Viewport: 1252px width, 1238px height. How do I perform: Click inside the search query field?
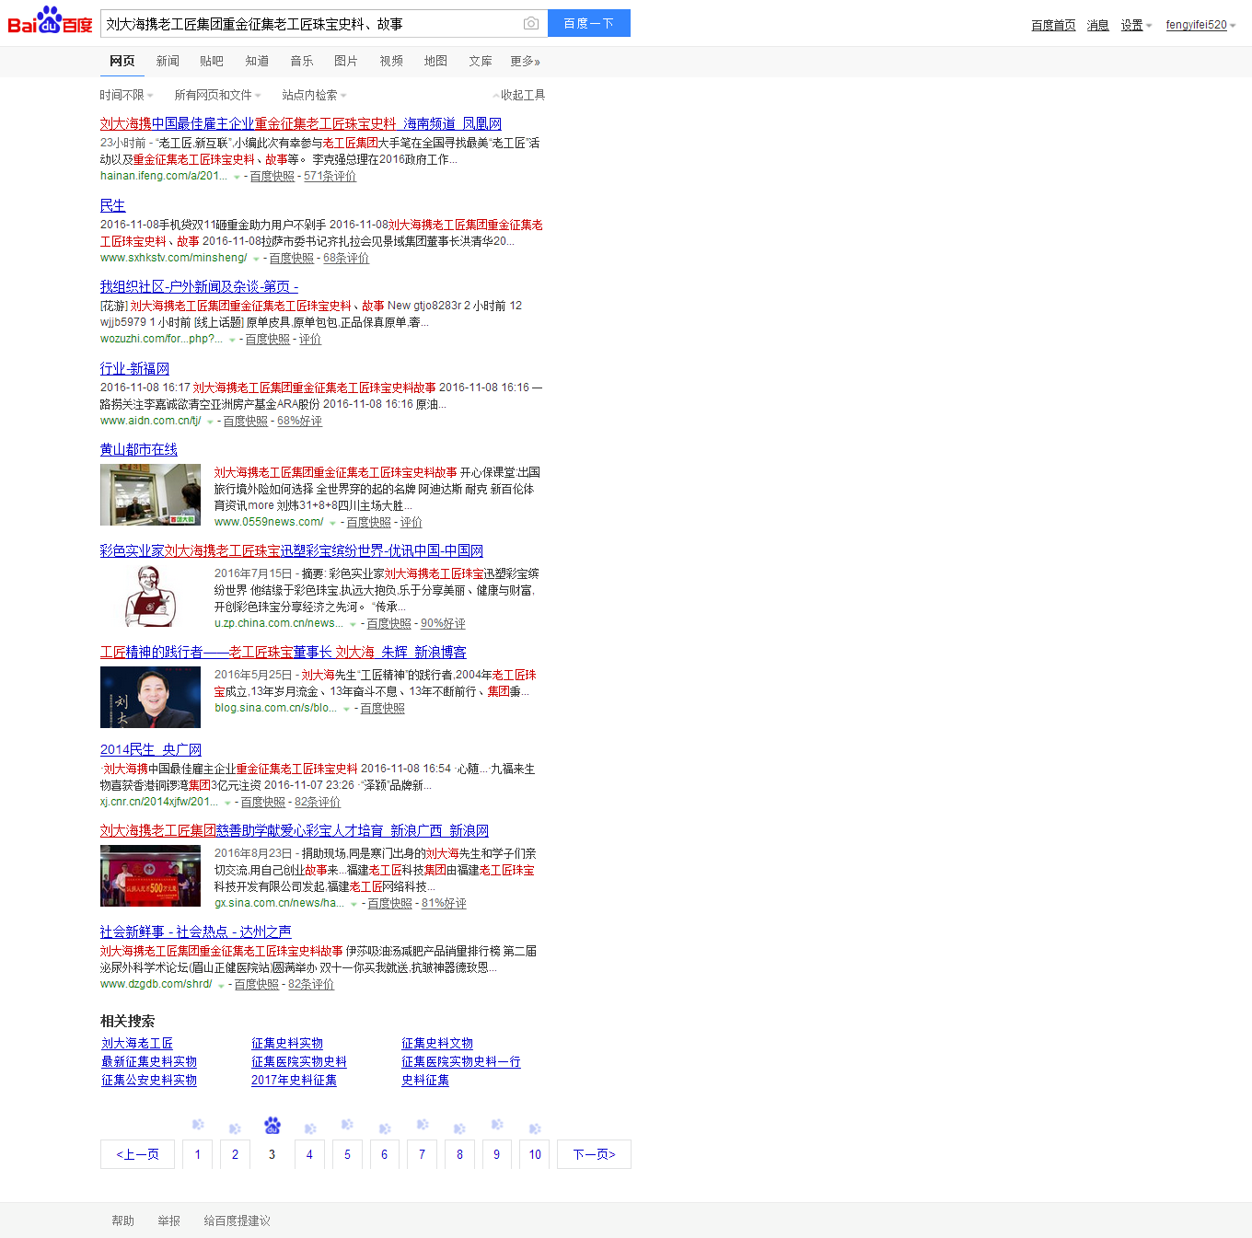point(310,24)
